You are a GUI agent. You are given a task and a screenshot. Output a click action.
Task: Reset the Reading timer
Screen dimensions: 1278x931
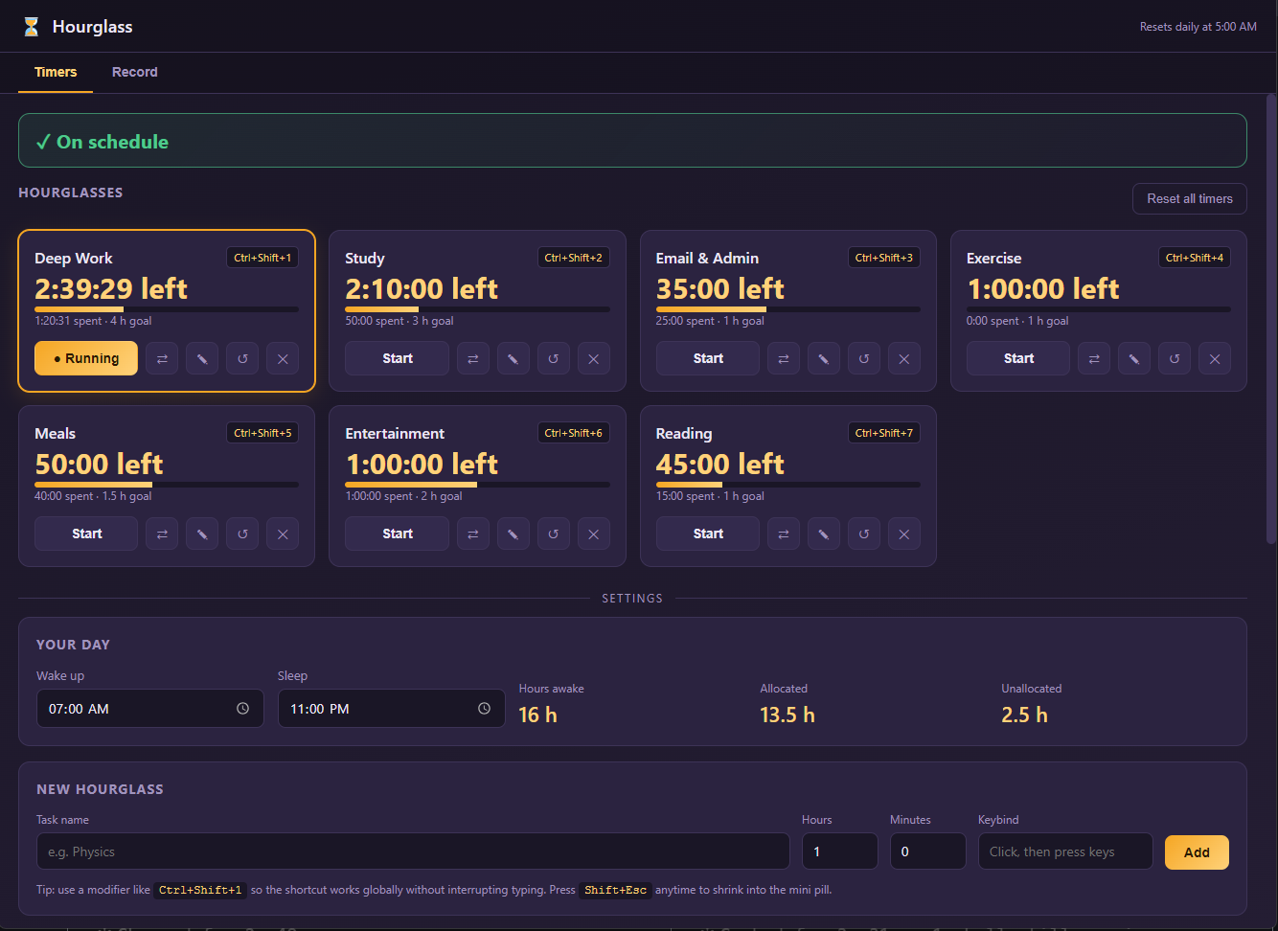(863, 534)
